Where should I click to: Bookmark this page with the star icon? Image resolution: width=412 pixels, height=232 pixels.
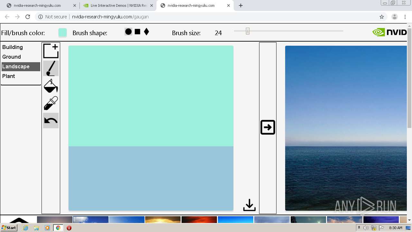coord(382,17)
